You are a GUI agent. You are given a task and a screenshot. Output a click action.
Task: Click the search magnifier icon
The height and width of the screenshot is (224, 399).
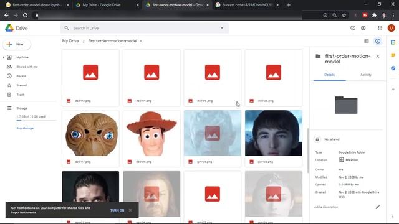(x=67, y=28)
